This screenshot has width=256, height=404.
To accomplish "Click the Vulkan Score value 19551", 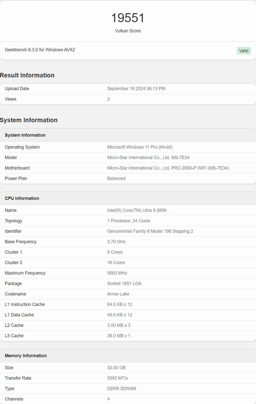I will (x=128, y=18).
